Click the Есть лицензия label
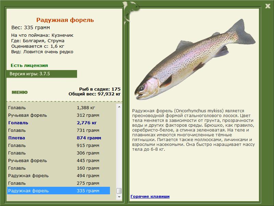 pos(29,66)
